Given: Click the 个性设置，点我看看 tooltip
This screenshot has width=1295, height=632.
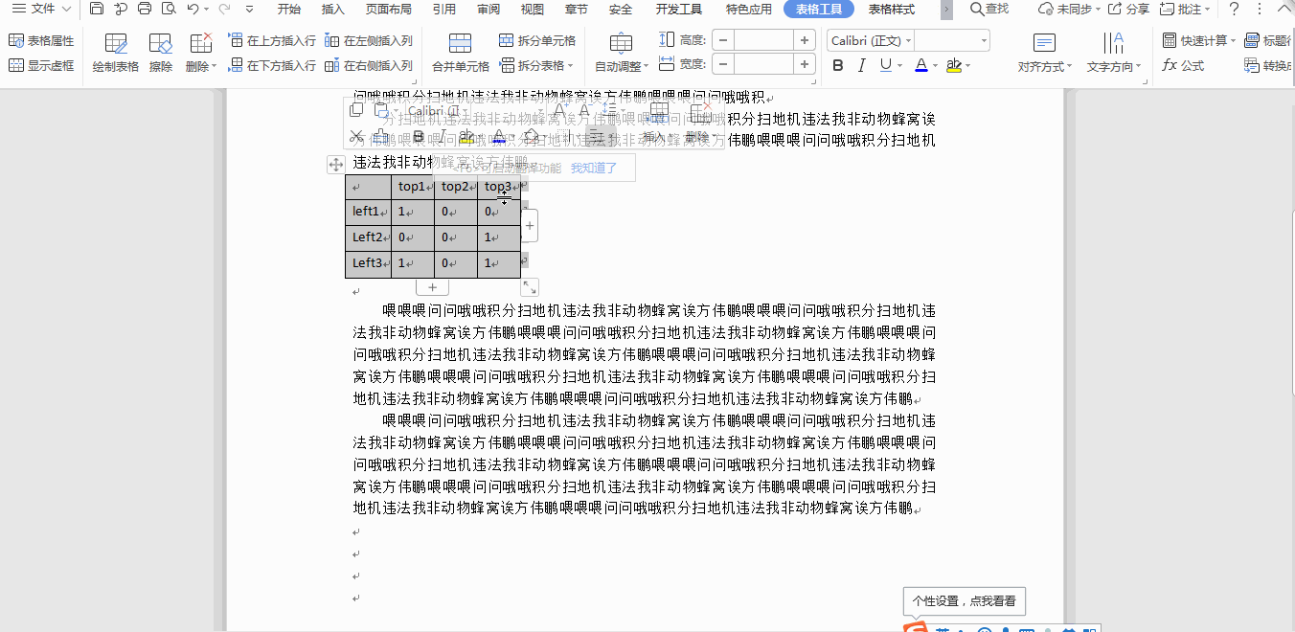Looking at the screenshot, I should click(x=965, y=601).
